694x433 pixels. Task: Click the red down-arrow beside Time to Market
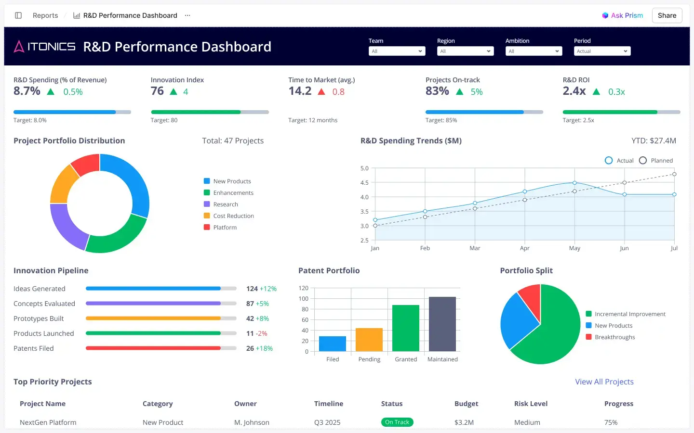point(322,91)
